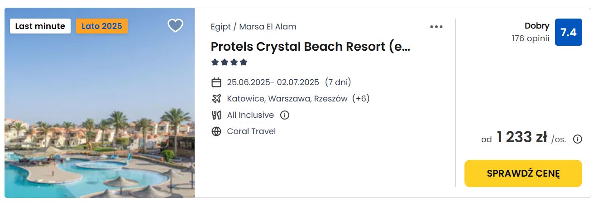Click the SPRAWDŹ CENĘ button

[523, 173]
